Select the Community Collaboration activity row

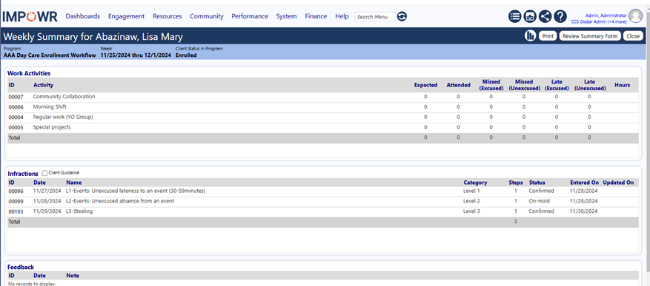pos(323,97)
